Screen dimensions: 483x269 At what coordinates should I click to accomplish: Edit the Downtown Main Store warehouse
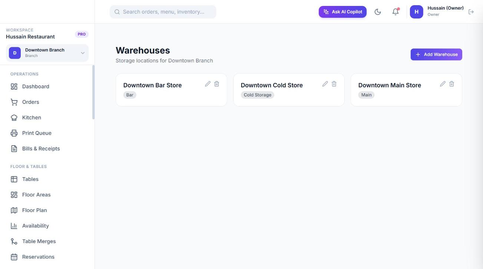[443, 84]
